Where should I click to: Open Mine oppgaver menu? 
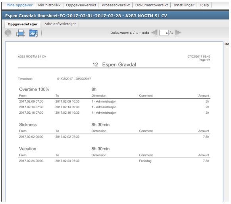(19, 5)
